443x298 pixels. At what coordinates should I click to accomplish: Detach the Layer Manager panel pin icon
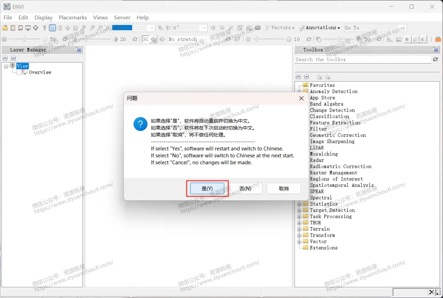pyautogui.click(x=78, y=50)
